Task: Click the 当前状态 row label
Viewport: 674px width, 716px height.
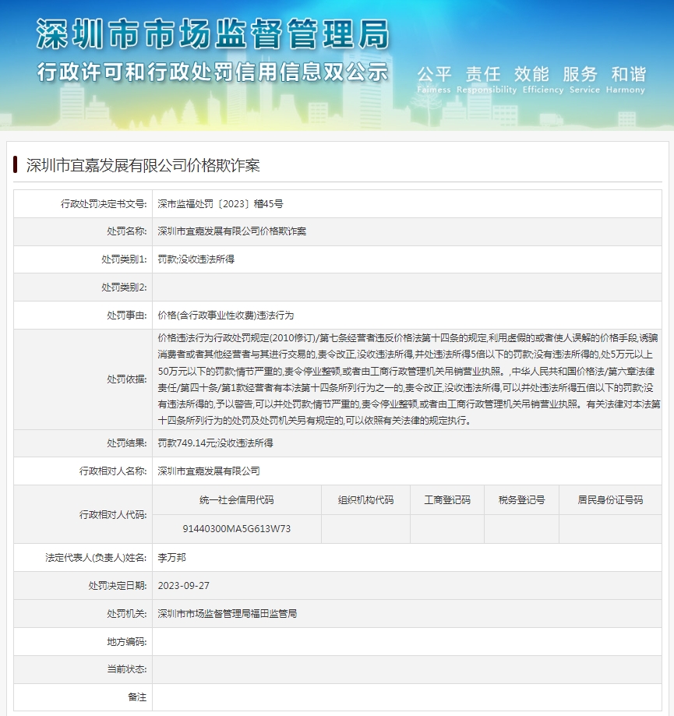Action: tap(127, 669)
